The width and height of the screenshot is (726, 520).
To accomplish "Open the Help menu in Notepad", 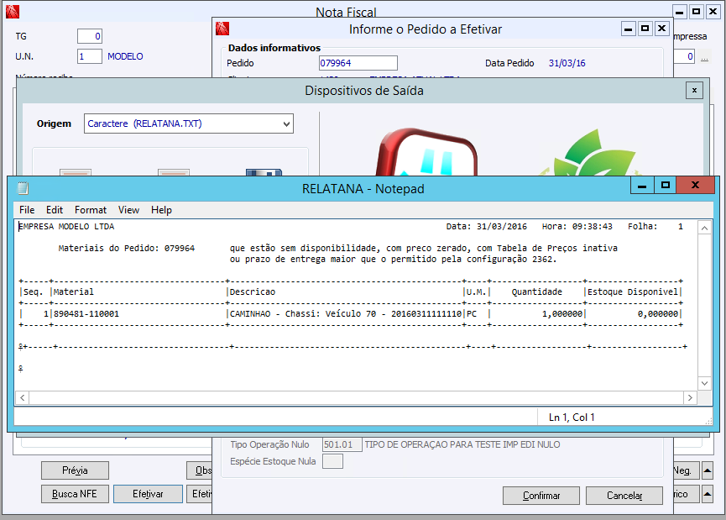I will tap(161, 210).
